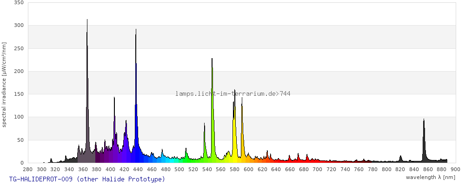Viewport: 465px width, 186px height.
Task: Click the 800 wavelength tick label
Action: [x=386, y=169]
